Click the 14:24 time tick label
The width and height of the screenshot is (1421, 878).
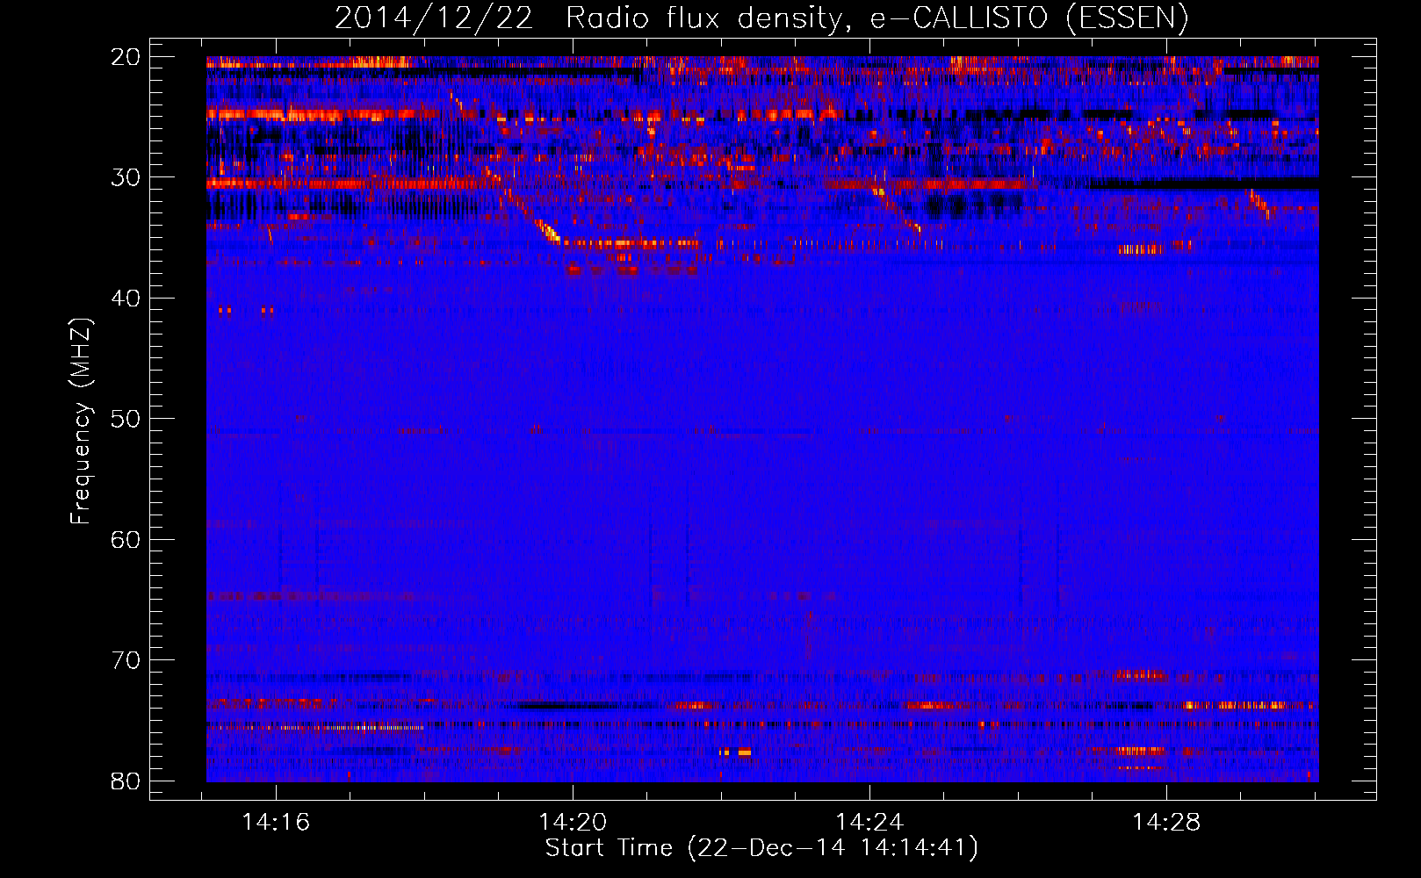coord(869,823)
